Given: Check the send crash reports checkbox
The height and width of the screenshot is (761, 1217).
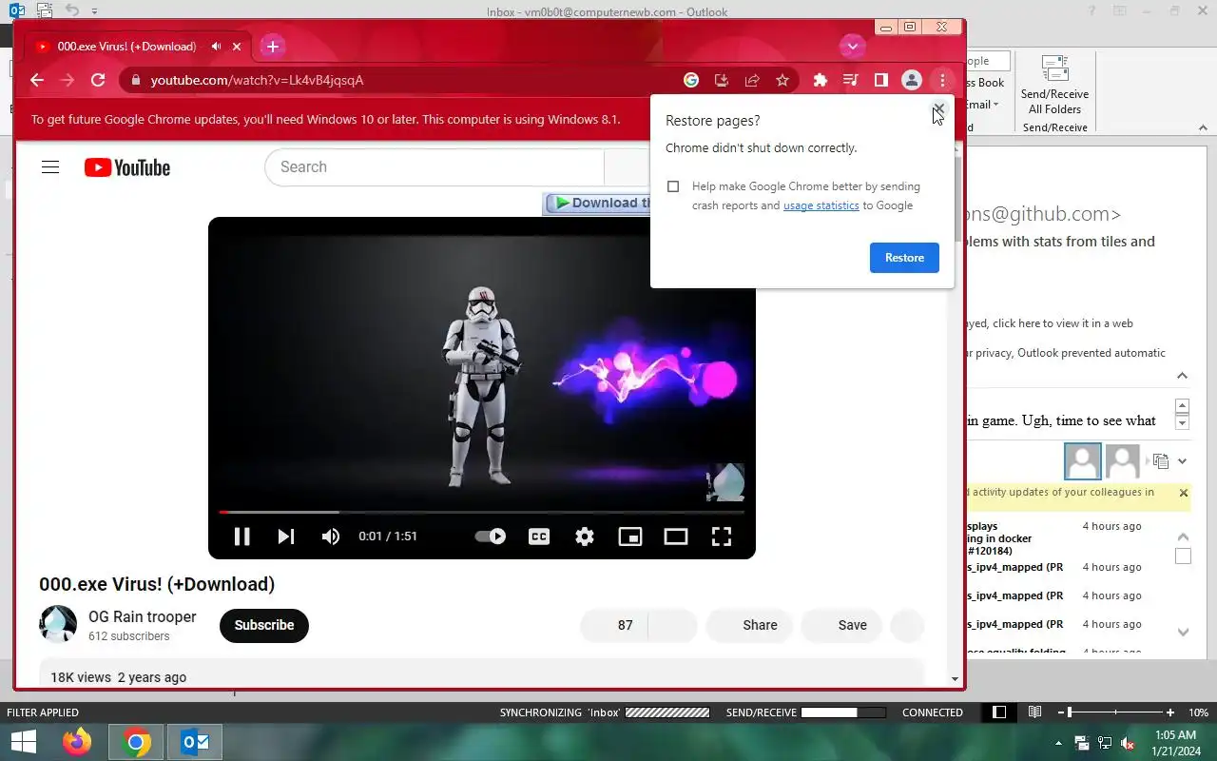Looking at the screenshot, I should point(673,186).
